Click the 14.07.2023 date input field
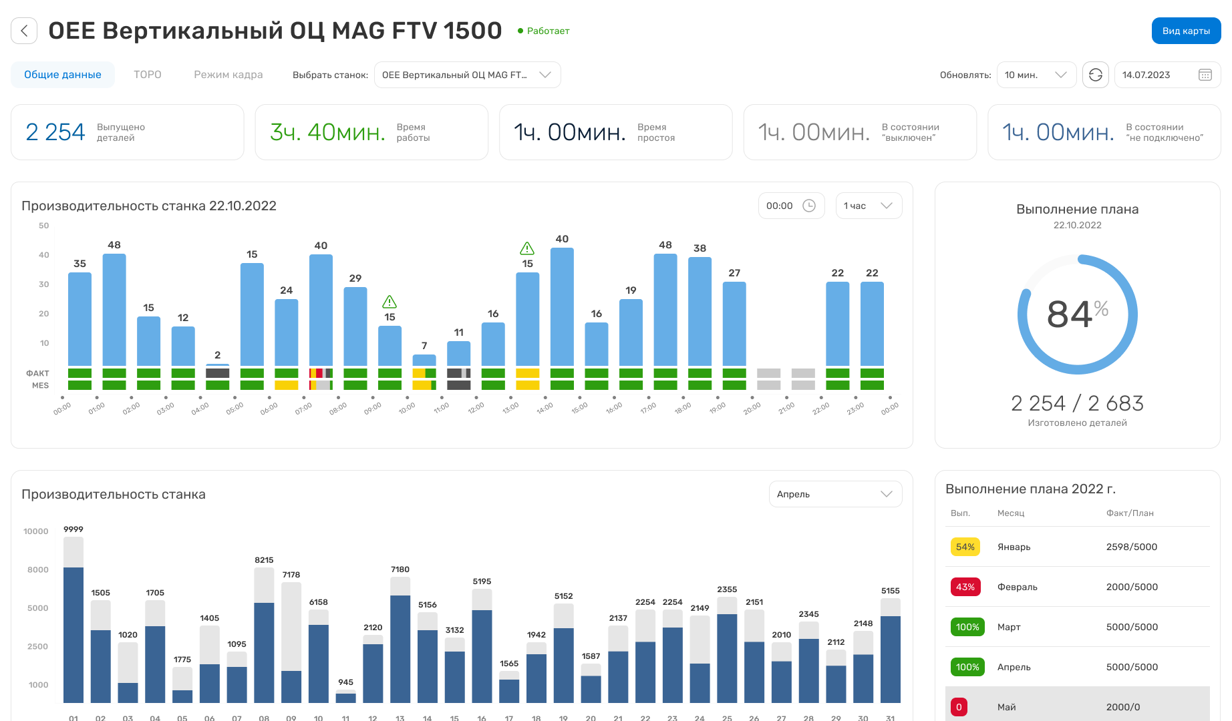1232x721 pixels. tap(1156, 75)
